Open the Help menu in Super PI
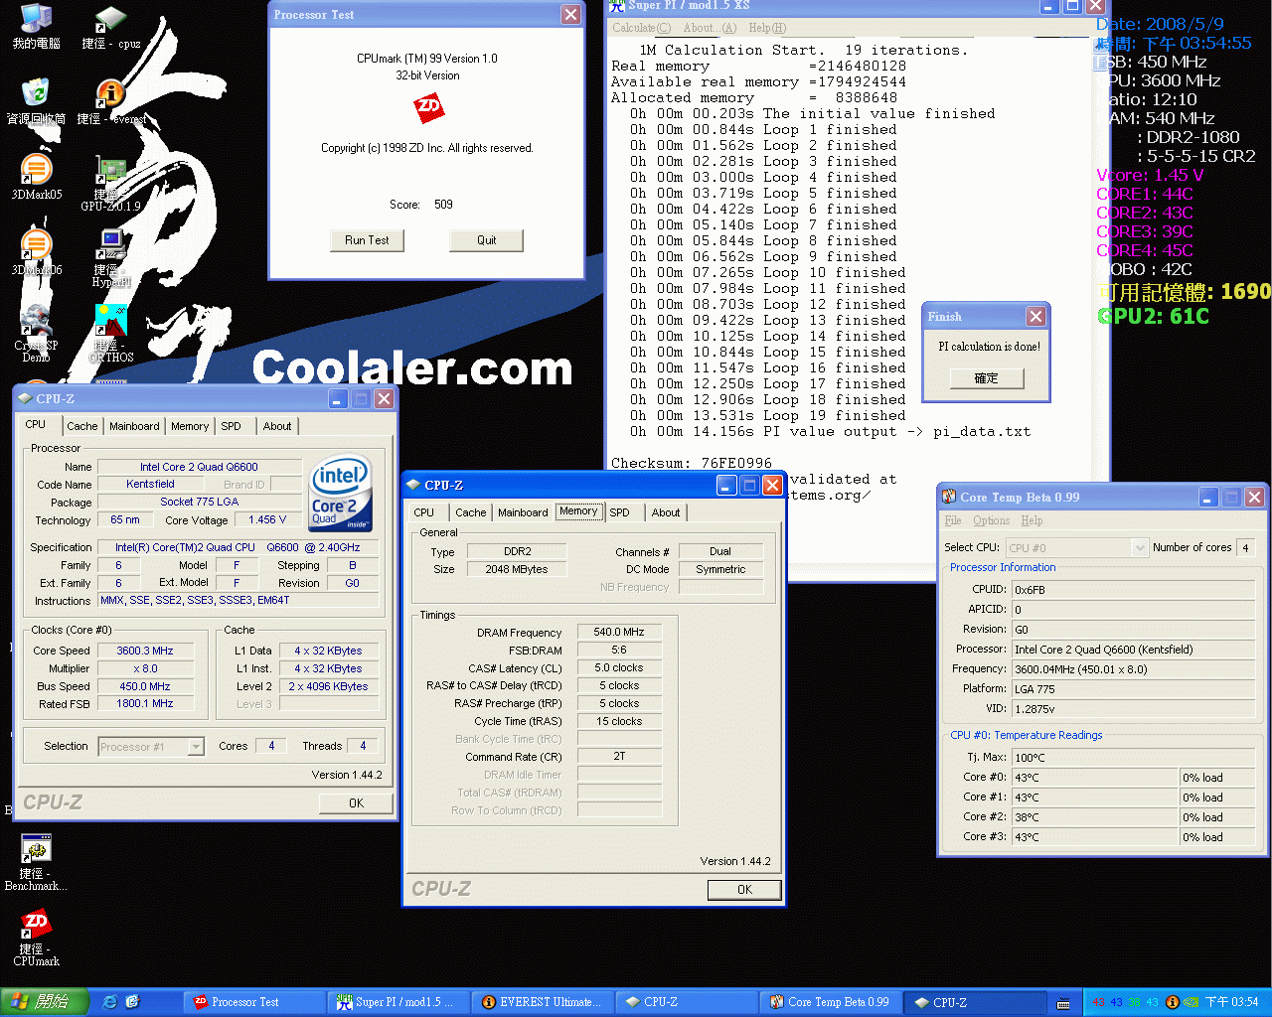Screen dimensions: 1272x1017 766,28
